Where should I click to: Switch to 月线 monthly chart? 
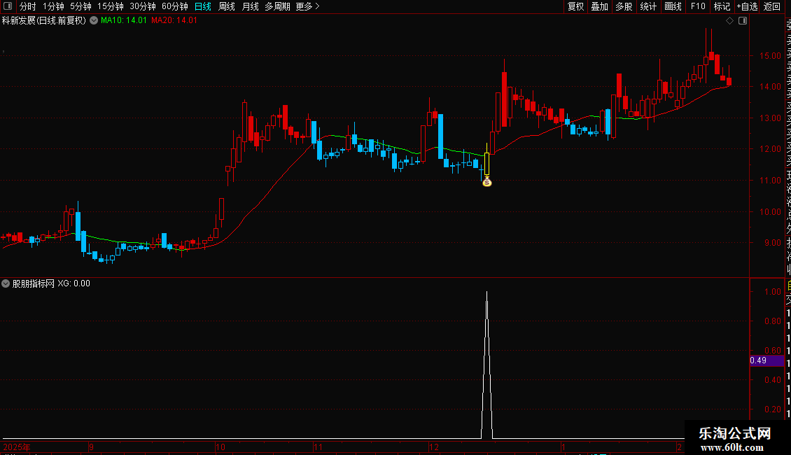coord(250,6)
